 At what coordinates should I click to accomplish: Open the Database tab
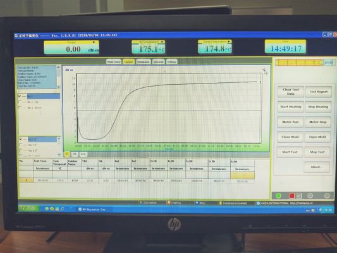coord(143,62)
